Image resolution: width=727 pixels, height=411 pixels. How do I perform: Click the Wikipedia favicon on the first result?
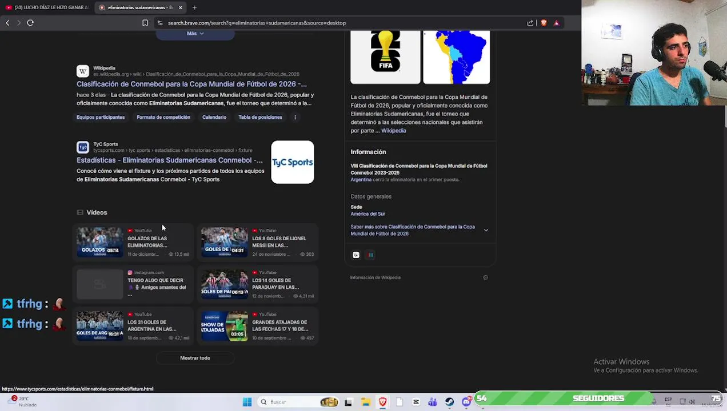point(83,71)
